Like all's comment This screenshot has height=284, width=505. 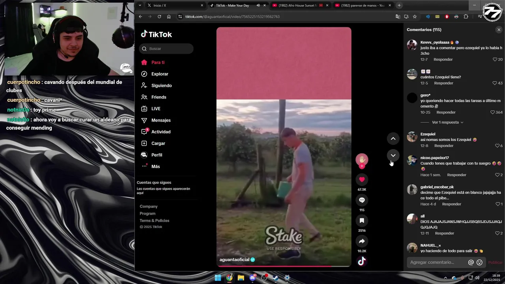pyautogui.click(x=498, y=233)
